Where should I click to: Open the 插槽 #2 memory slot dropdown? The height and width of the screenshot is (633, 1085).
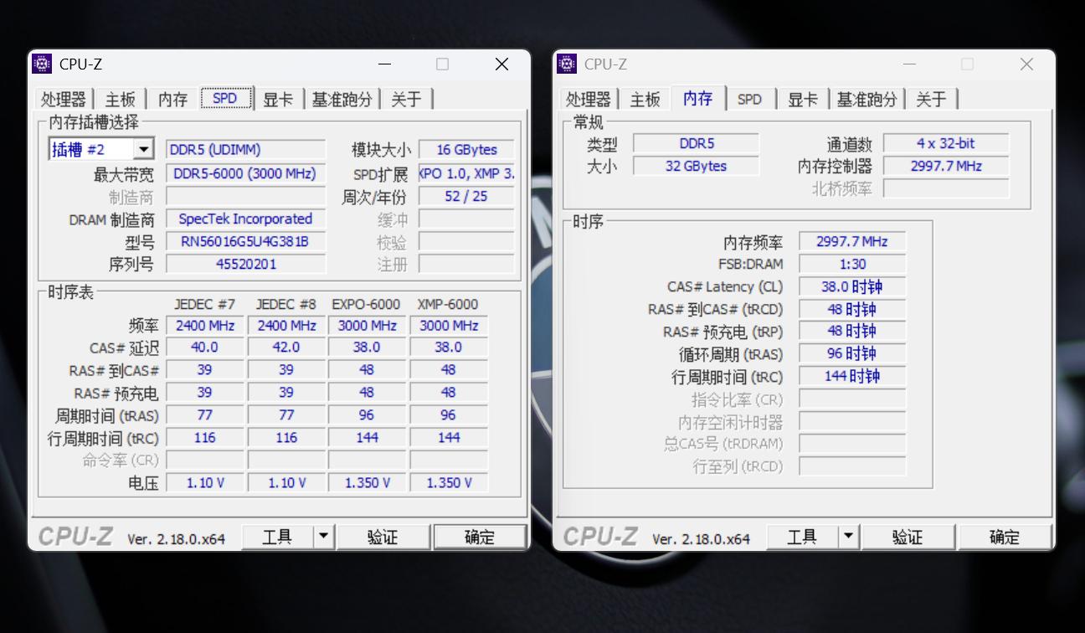click(142, 148)
